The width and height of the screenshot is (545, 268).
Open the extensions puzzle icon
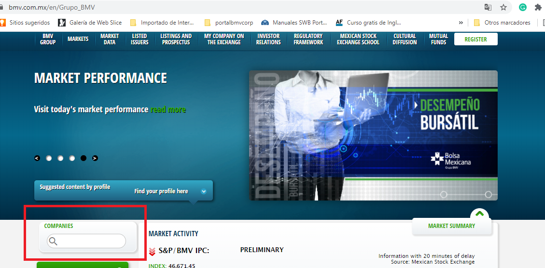click(x=538, y=7)
